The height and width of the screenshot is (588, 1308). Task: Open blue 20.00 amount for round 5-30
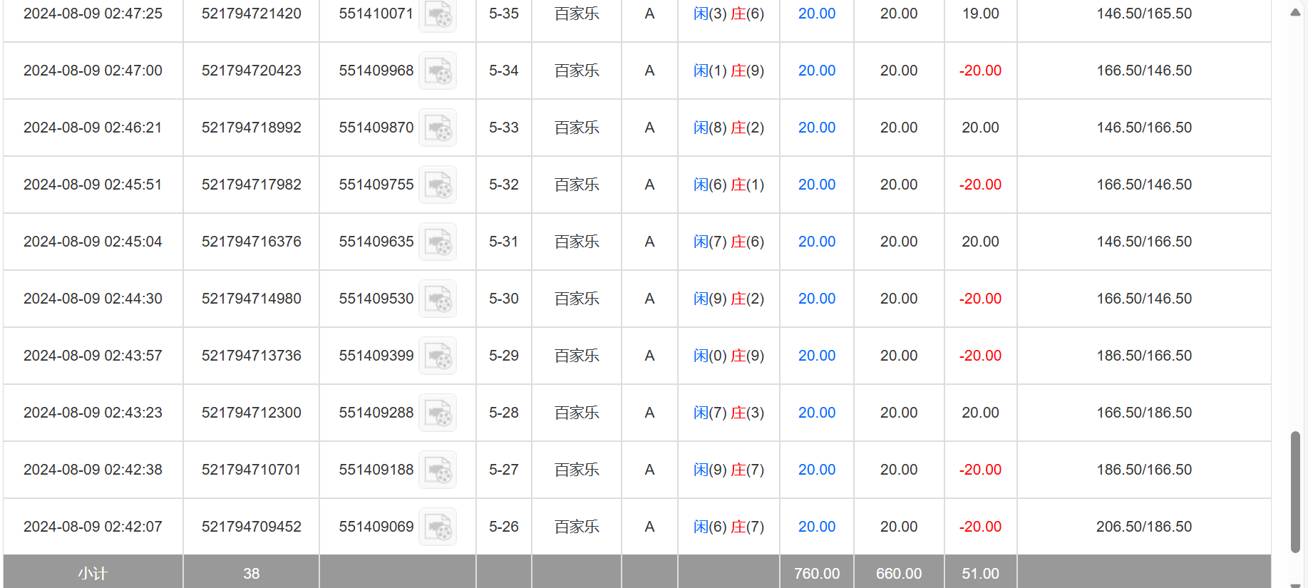tap(816, 299)
